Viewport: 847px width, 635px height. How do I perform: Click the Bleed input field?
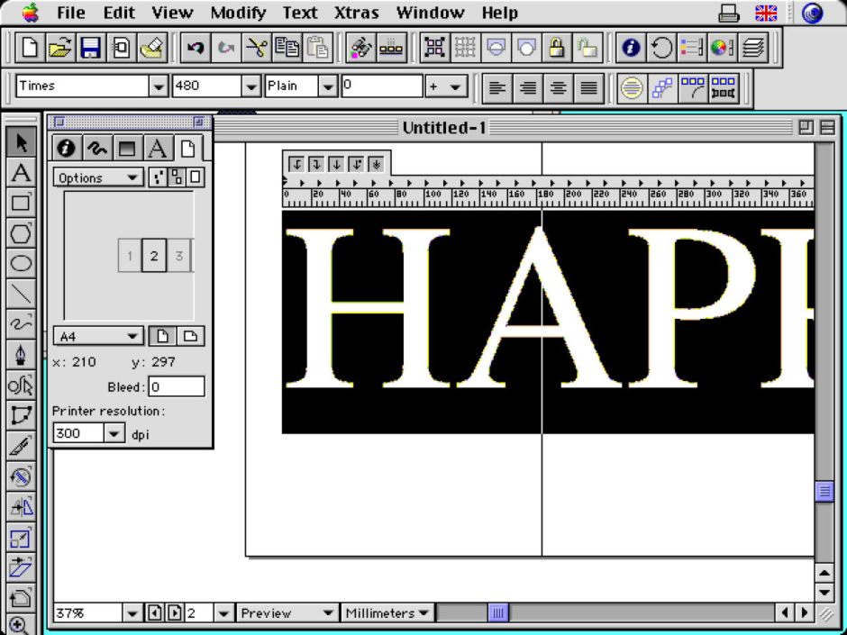pyautogui.click(x=177, y=386)
